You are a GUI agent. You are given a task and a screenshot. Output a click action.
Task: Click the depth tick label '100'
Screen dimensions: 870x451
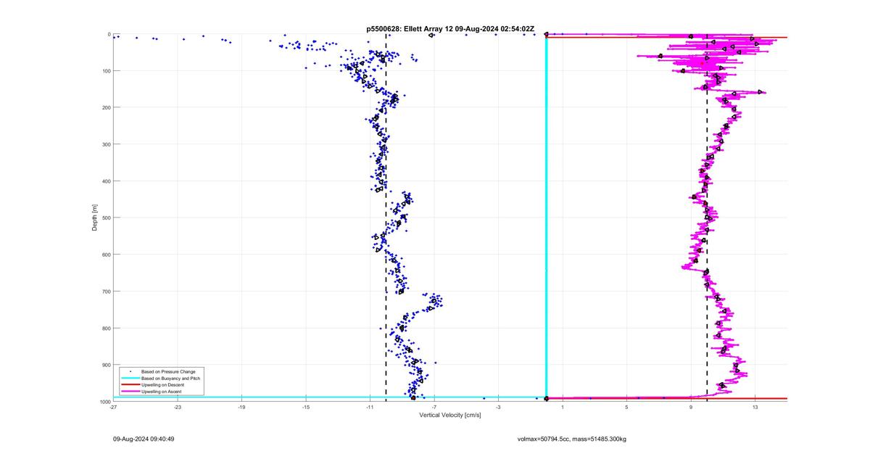click(x=106, y=71)
